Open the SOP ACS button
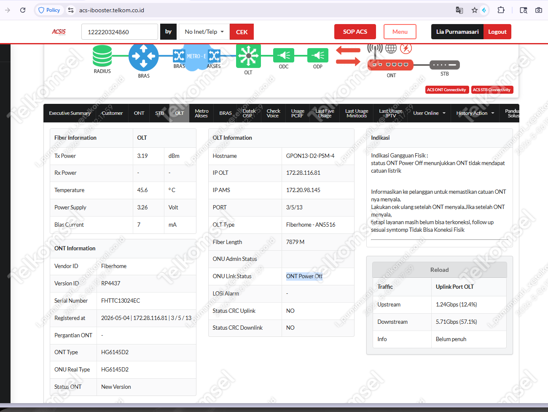This screenshot has width=548, height=412. coord(355,32)
